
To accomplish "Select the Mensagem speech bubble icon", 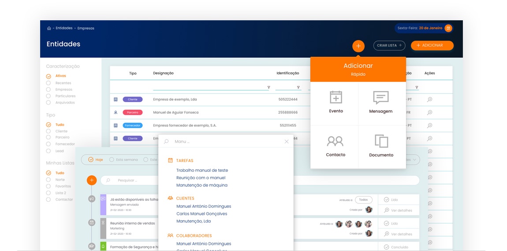I will pos(381,98).
